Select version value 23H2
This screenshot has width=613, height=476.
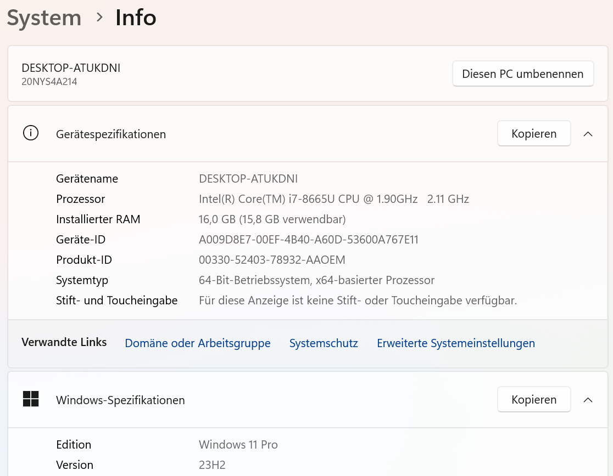212,465
